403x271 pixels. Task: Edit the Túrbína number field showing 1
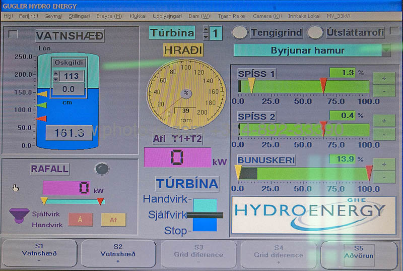pos(216,33)
